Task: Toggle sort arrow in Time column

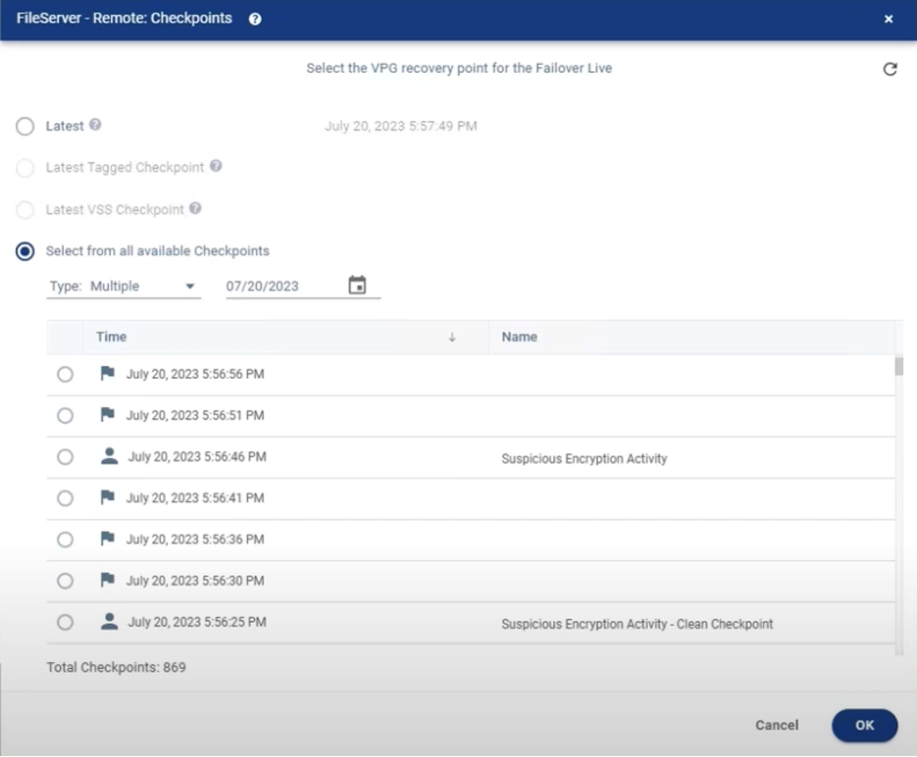Action: [452, 337]
